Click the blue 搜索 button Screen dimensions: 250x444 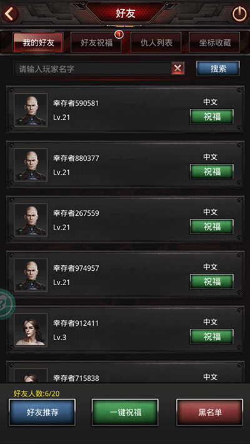[x=218, y=69]
